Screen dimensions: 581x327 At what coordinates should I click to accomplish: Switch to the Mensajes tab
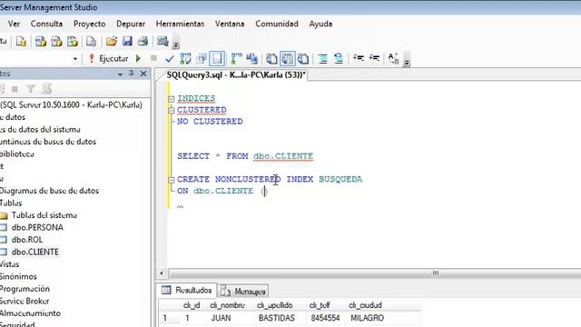point(243,292)
